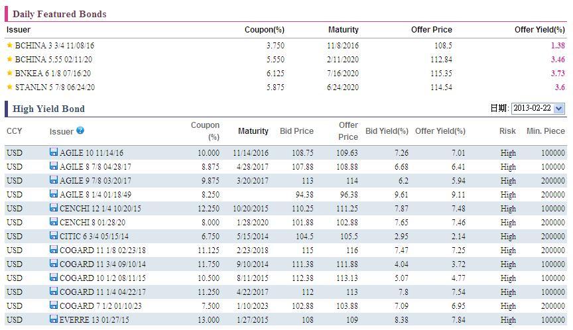Click the Maturity header in High Yield Bond table
The width and height of the screenshot is (573, 330).
(x=253, y=131)
